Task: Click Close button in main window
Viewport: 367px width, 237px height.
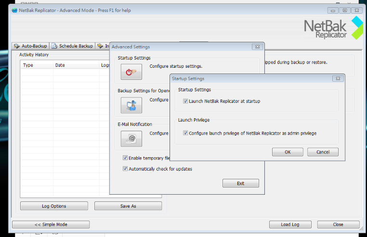Action: coord(338,225)
